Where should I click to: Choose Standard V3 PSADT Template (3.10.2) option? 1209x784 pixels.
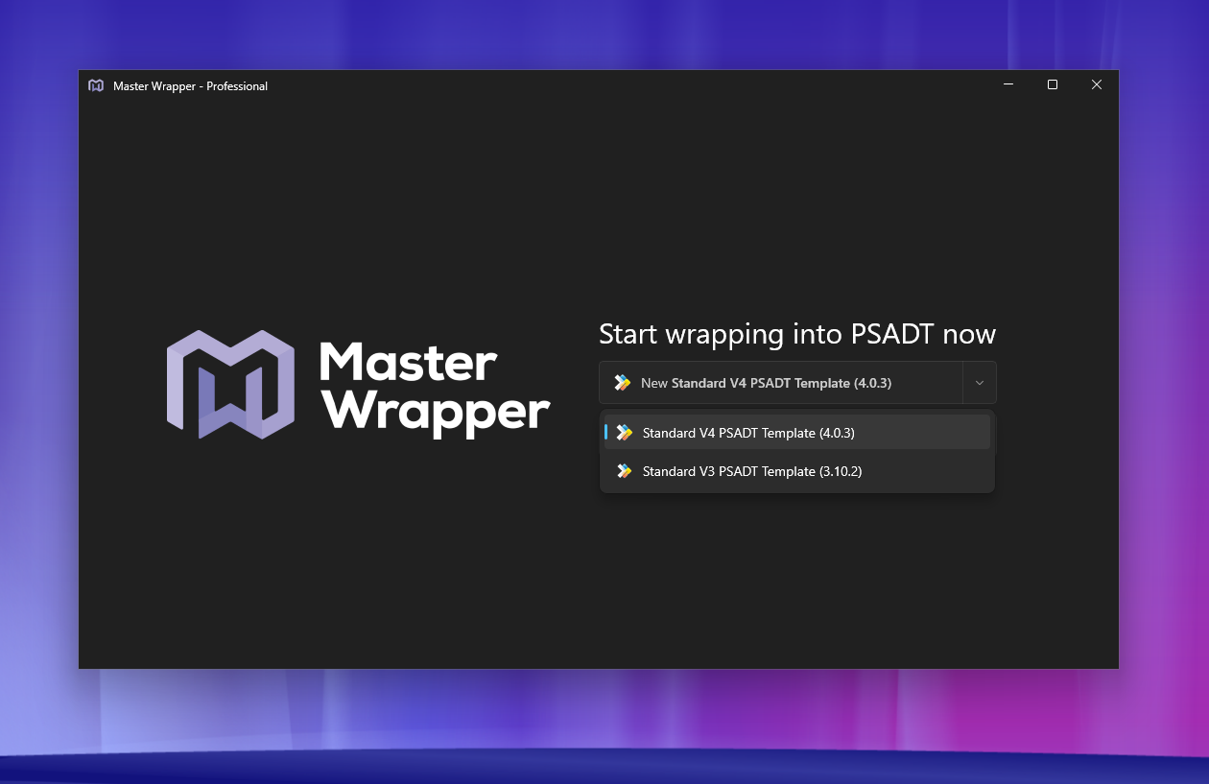796,471
